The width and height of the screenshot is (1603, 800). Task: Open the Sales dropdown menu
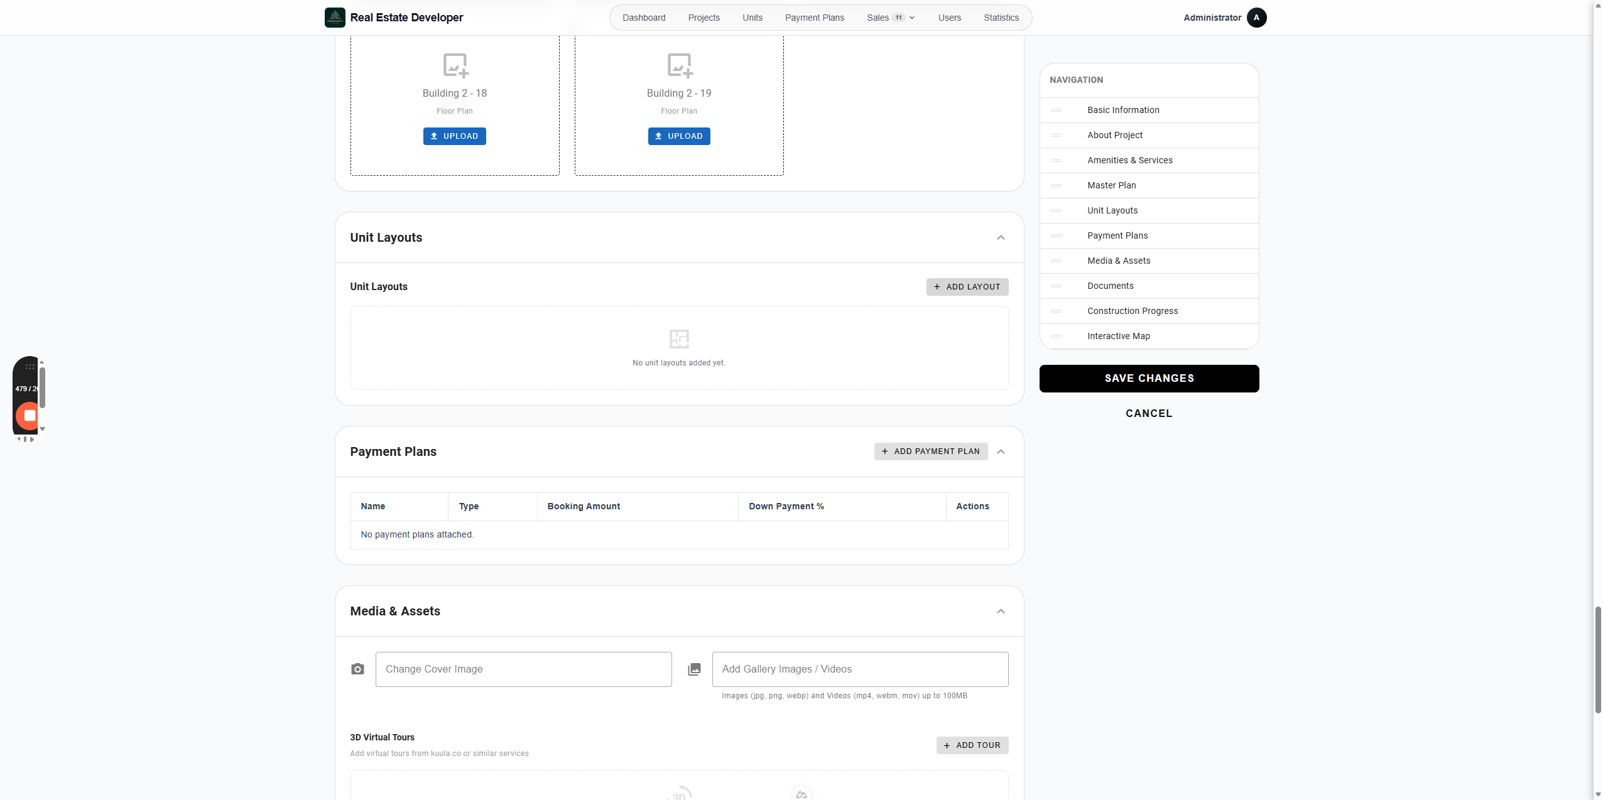point(891,18)
